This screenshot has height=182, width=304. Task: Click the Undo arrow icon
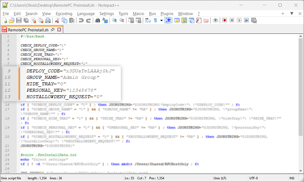click(81, 20)
